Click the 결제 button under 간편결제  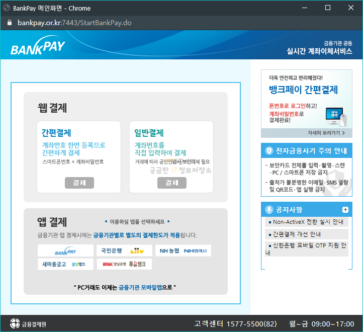point(79,183)
